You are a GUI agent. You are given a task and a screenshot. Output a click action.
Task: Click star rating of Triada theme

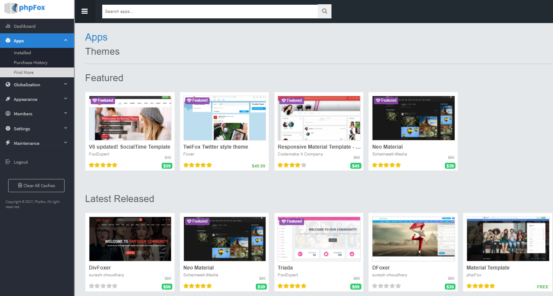point(292,286)
